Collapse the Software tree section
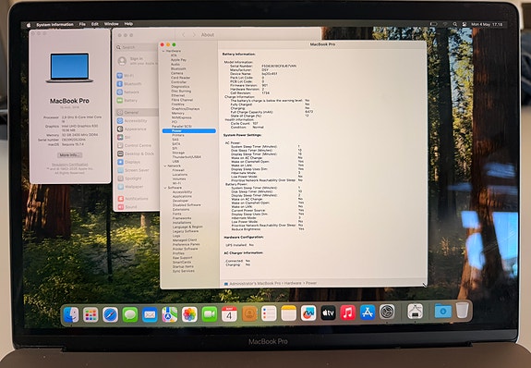The width and height of the screenshot is (531, 368). pos(165,188)
